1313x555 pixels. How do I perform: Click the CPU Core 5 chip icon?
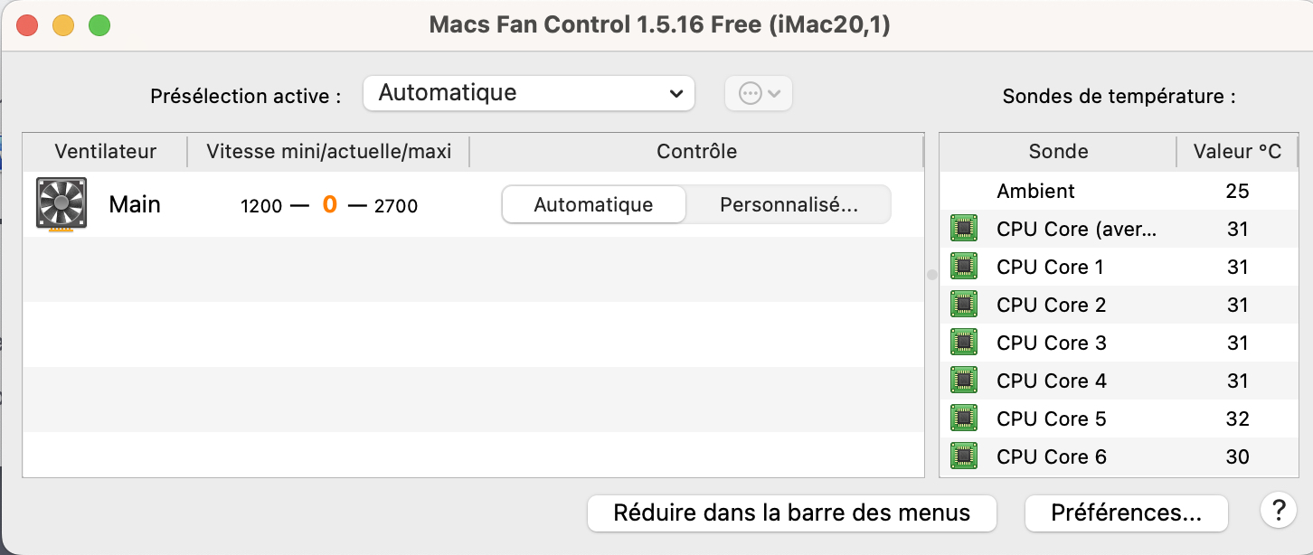[x=964, y=419]
